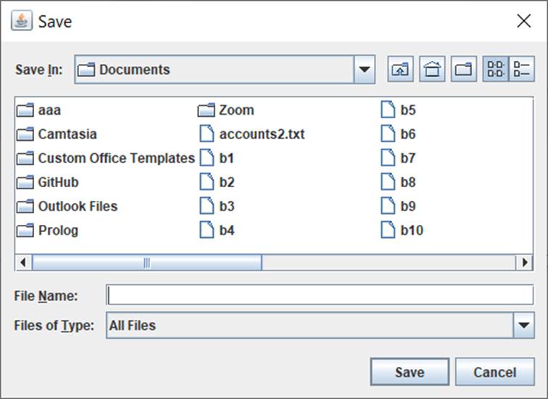Select the aaa folder
This screenshot has height=399, width=548.
tap(49, 110)
